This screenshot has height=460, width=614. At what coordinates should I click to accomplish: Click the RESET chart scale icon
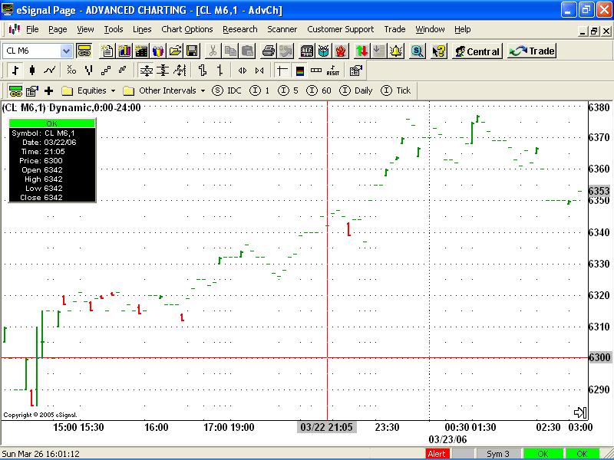pyautogui.click(x=333, y=71)
